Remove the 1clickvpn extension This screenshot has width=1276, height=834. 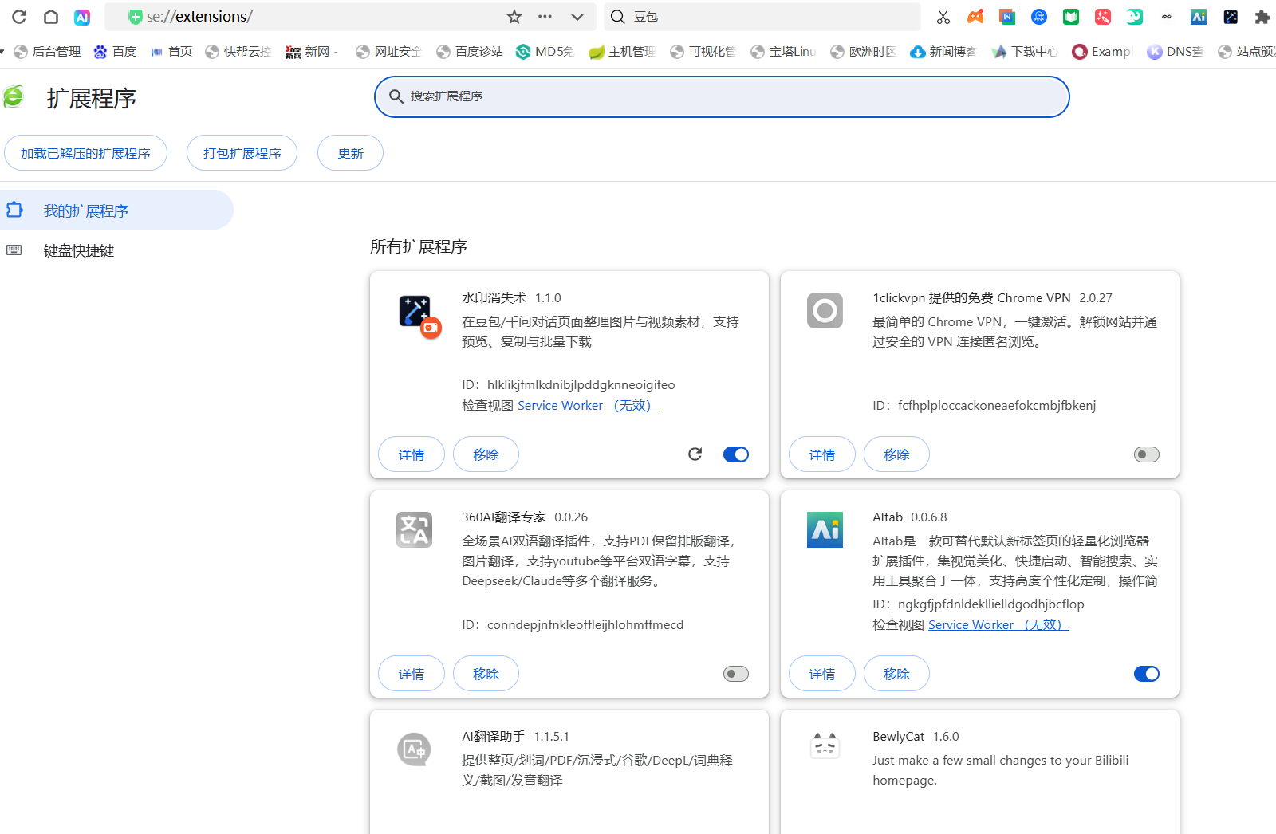click(896, 454)
